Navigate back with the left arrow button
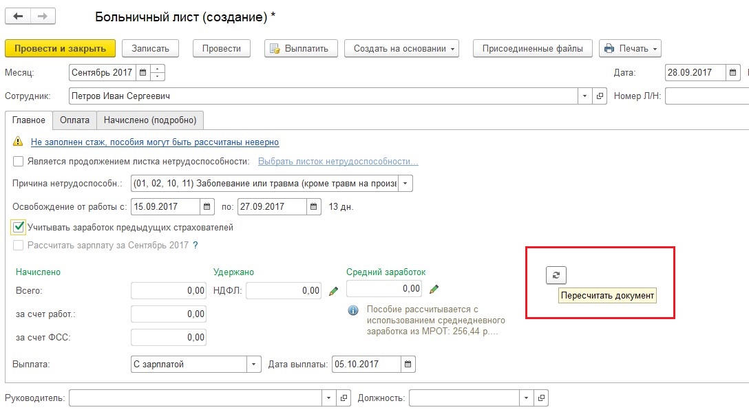The image size is (749, 412). click(18, 16)
